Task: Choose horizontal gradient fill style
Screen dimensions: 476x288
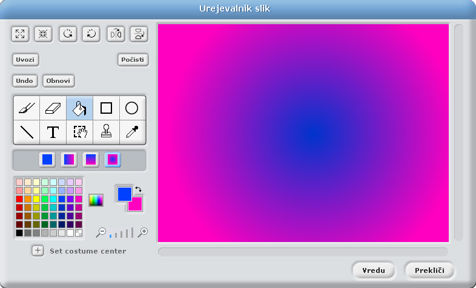Action: (69, 160)
